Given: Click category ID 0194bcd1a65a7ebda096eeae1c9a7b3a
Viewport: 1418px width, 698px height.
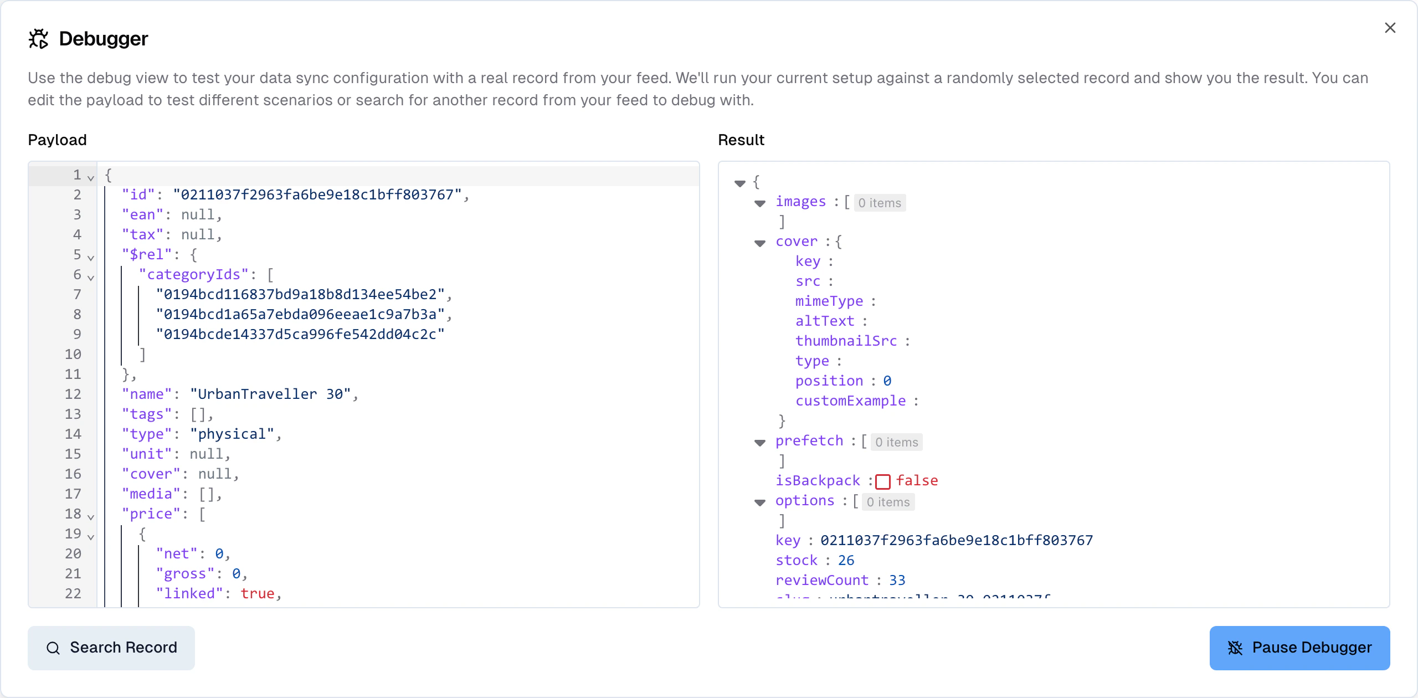Looking at the screenshot, I should pyautogui.click(x=300, y=315).
